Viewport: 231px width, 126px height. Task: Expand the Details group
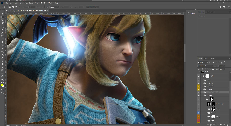[x=207, y=109]
